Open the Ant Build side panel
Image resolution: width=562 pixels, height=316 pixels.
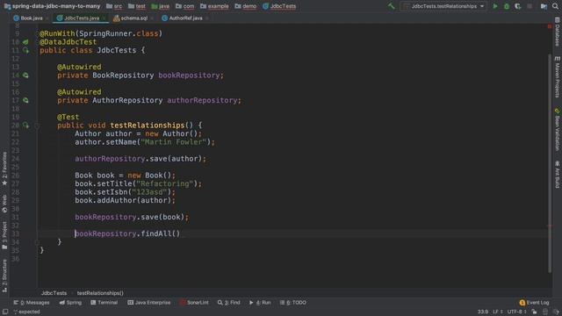[558, 175]
